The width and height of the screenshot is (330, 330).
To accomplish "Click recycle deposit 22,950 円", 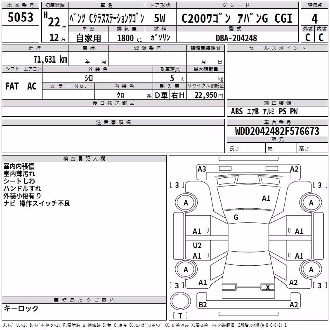I will point(209,95).
